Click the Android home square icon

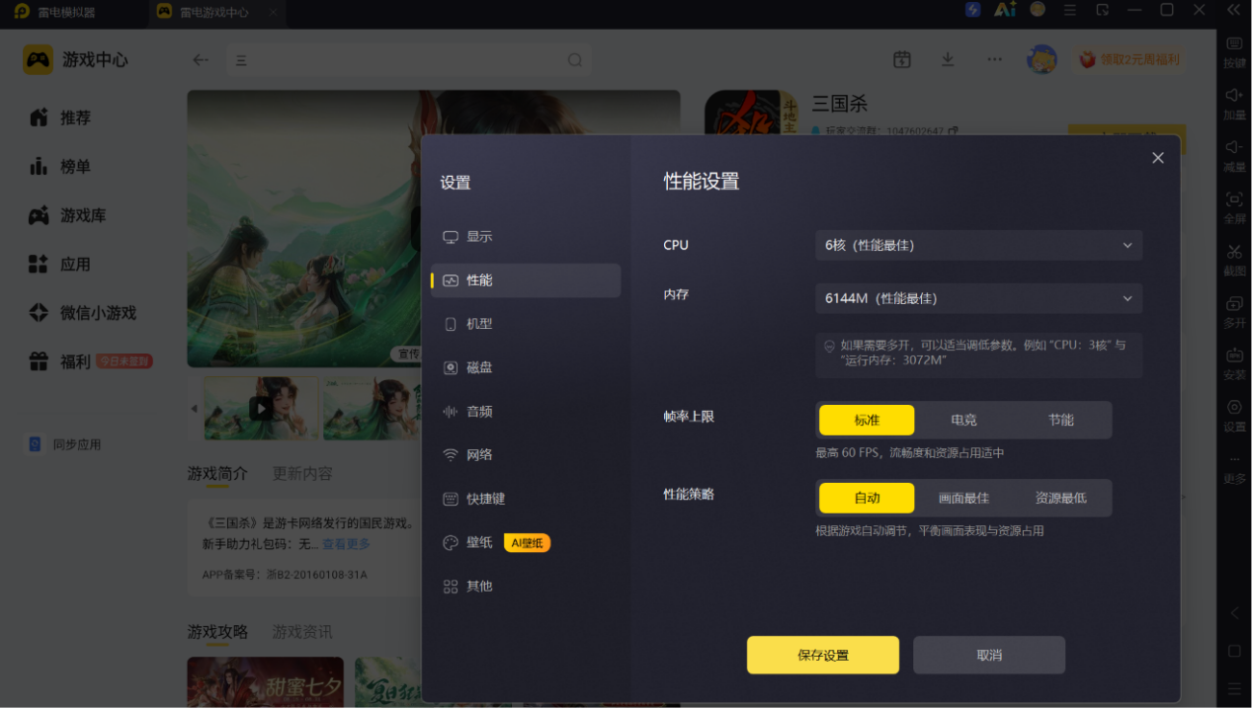[1234, 651]
